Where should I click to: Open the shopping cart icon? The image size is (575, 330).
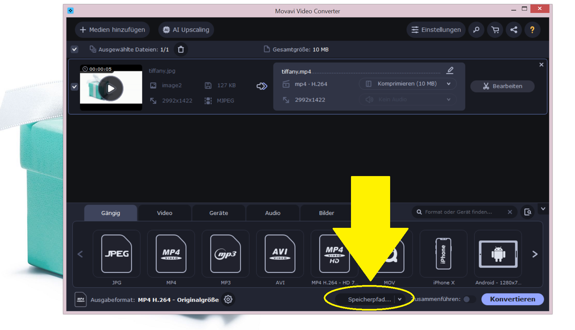click(x=495, y=30)
